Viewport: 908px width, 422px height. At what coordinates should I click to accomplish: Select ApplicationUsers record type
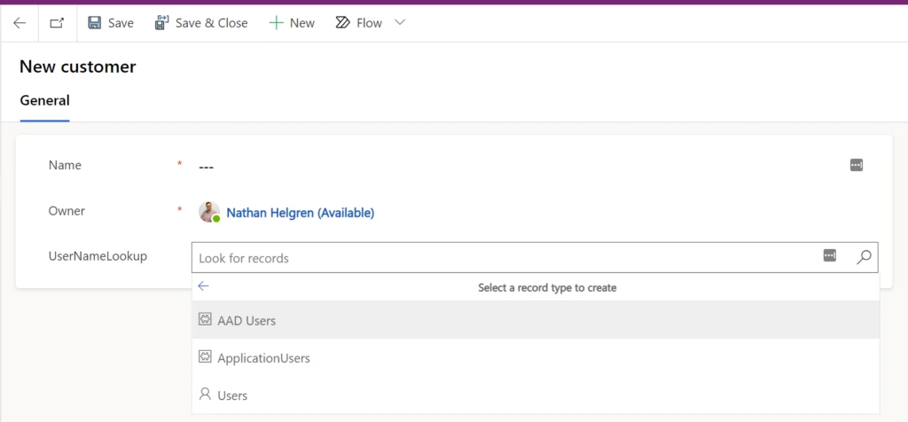pos(536,358)
